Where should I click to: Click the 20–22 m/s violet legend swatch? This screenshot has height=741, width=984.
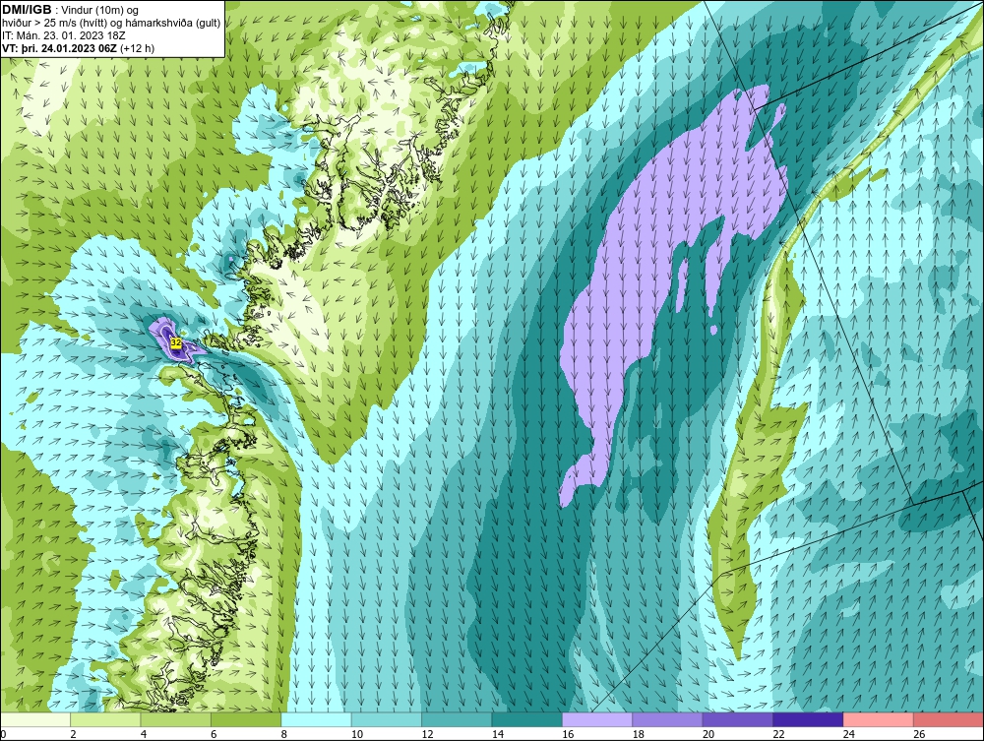point(738,719)
